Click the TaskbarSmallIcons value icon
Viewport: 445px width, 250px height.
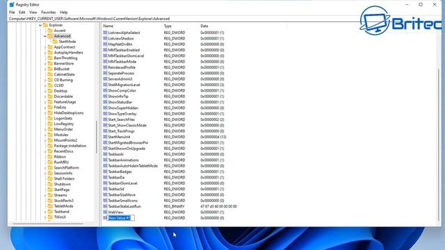(105, 201)
